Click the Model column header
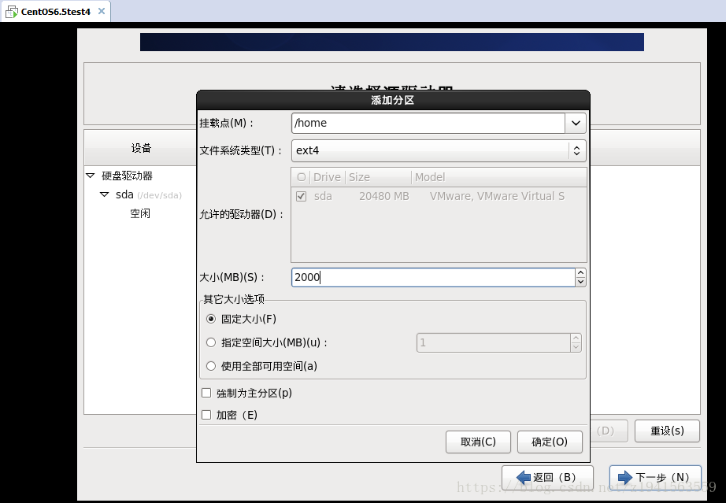 click(x=499, y=177)
